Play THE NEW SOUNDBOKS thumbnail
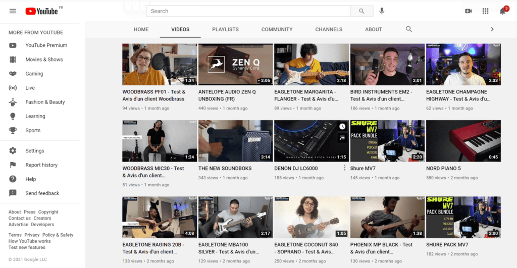Image resolution: width=517 pixels, height=268 pixels. point(235,141)
